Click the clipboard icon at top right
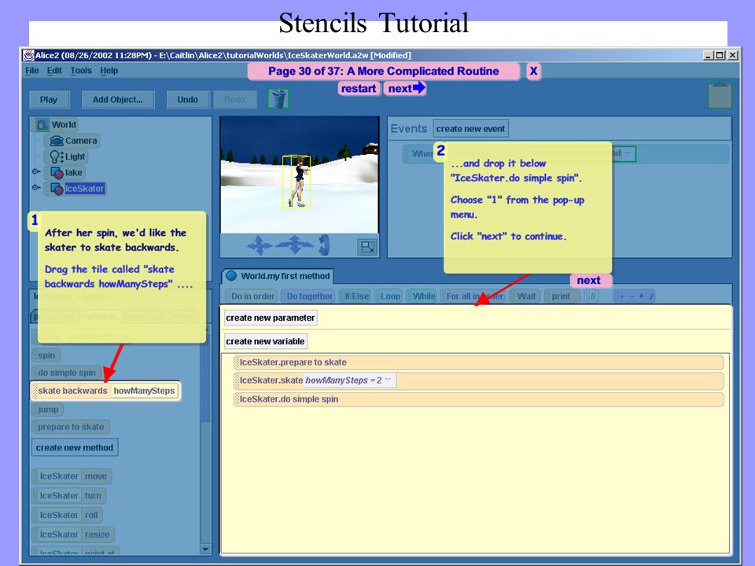This screenshot has width=755, height=566. pos(720,95)
